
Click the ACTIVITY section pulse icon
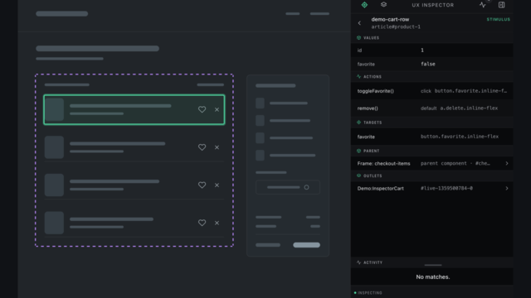(359, 262)
